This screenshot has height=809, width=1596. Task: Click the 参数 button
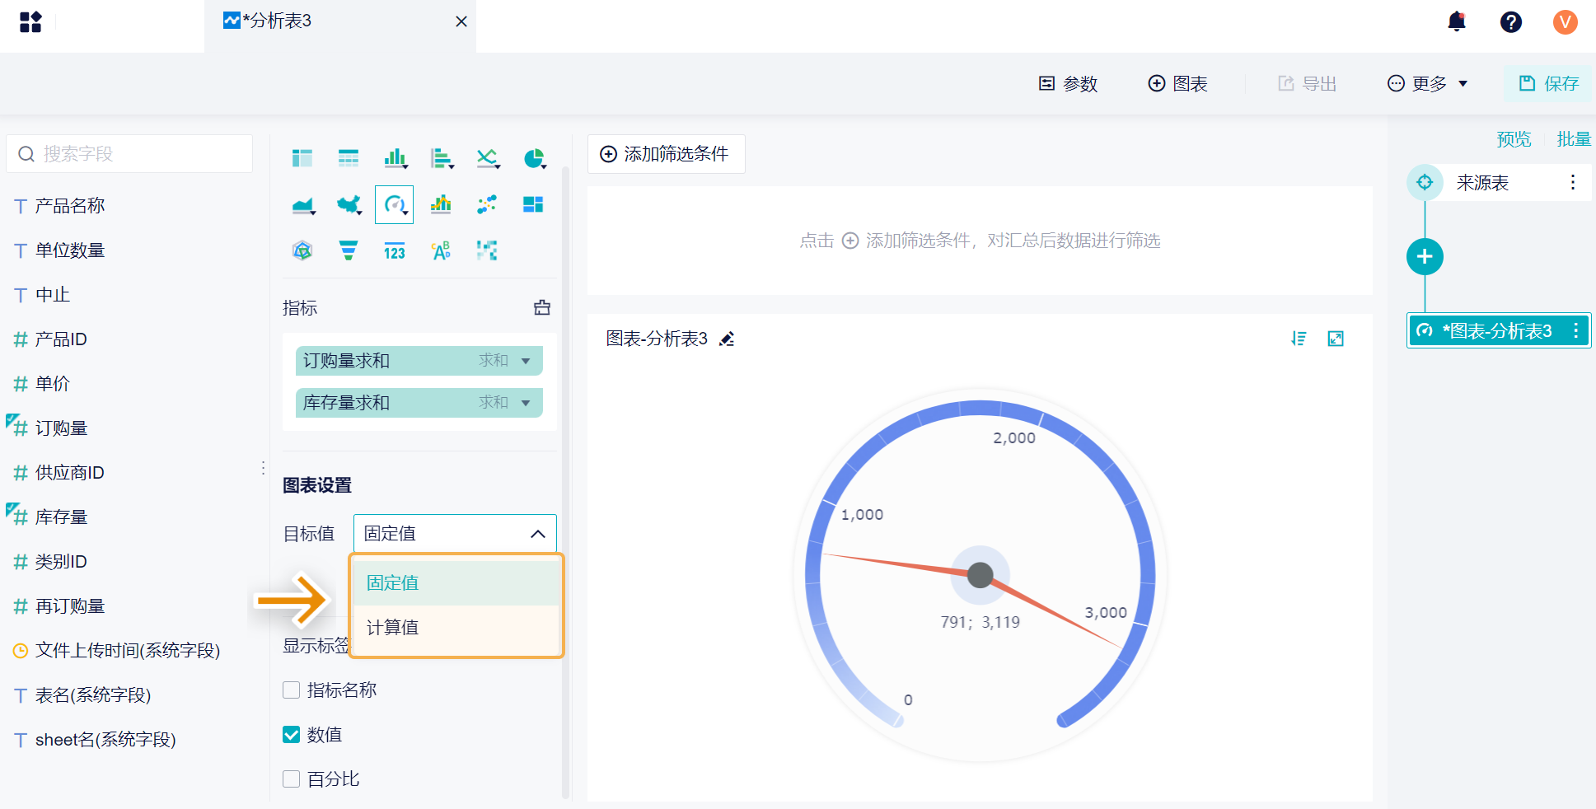pos(1069,83)
